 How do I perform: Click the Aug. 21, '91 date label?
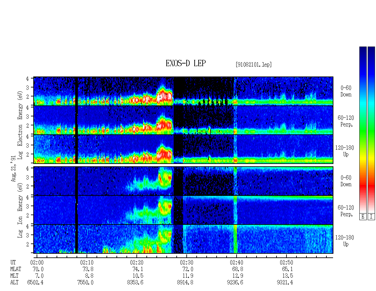click(13, 168)
